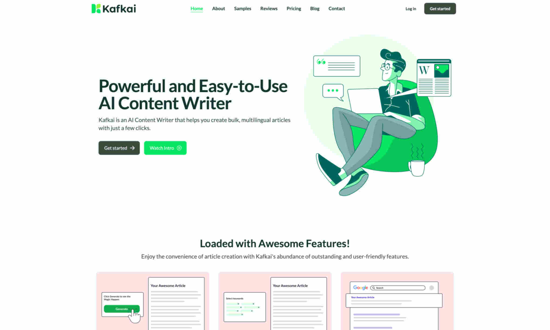Viewport: 550px width, 330px height.
Task: Click the Contact navigation item
Action: tap(336, 8)
